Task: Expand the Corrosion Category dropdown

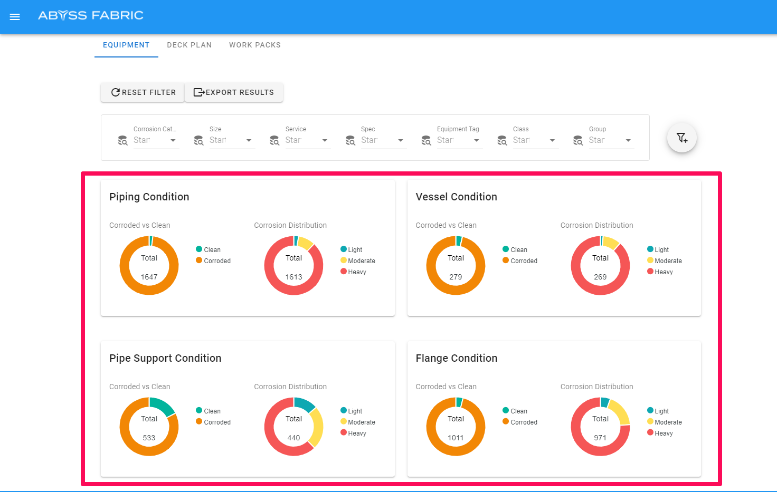Action: coord(173,141)
